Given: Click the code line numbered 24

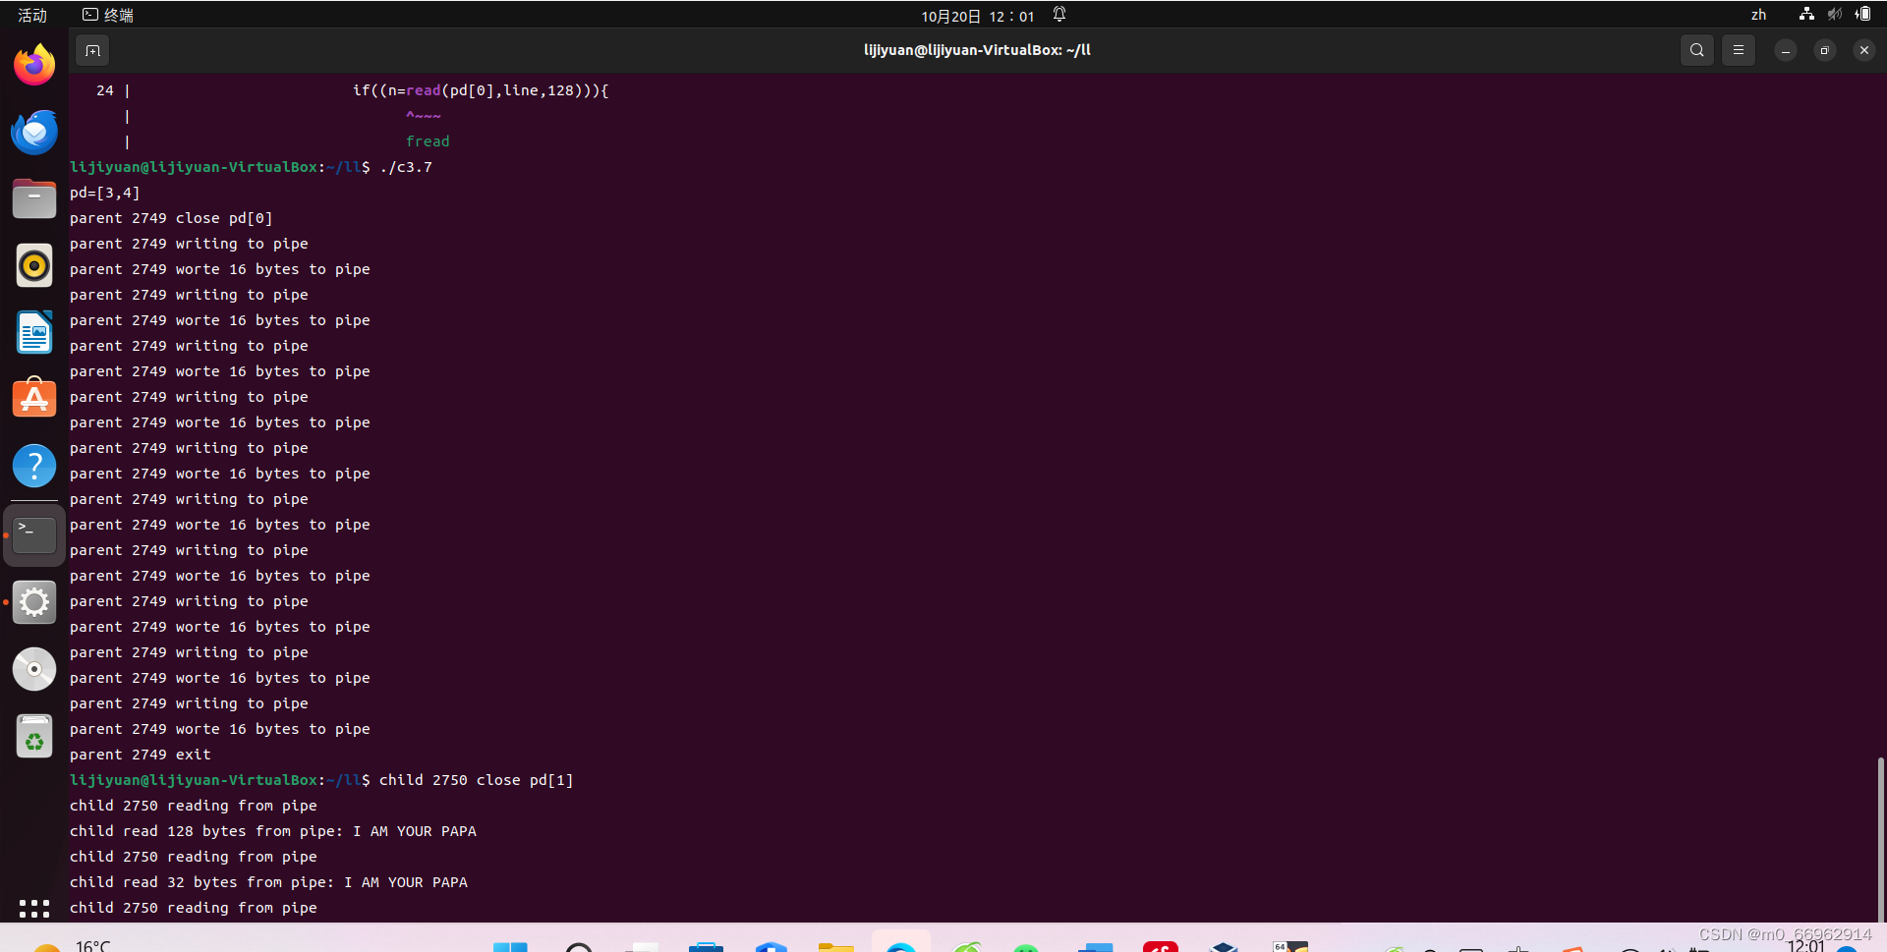Looking at the screenshot, I should [352, 90].
